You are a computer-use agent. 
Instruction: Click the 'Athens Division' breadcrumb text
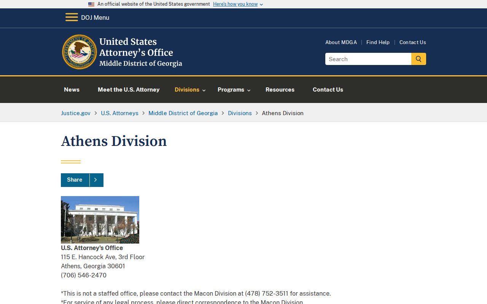283,113
